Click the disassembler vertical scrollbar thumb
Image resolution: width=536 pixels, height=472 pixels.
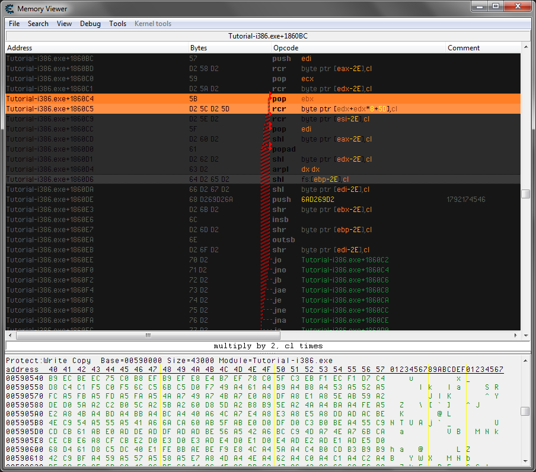click(525, 194)
